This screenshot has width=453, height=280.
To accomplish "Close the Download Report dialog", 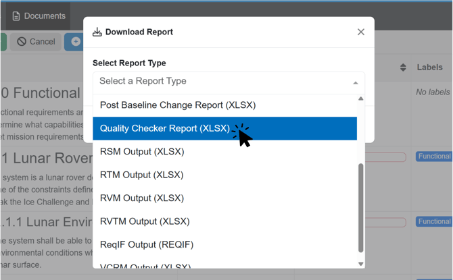I will click(x=360, y=32).
